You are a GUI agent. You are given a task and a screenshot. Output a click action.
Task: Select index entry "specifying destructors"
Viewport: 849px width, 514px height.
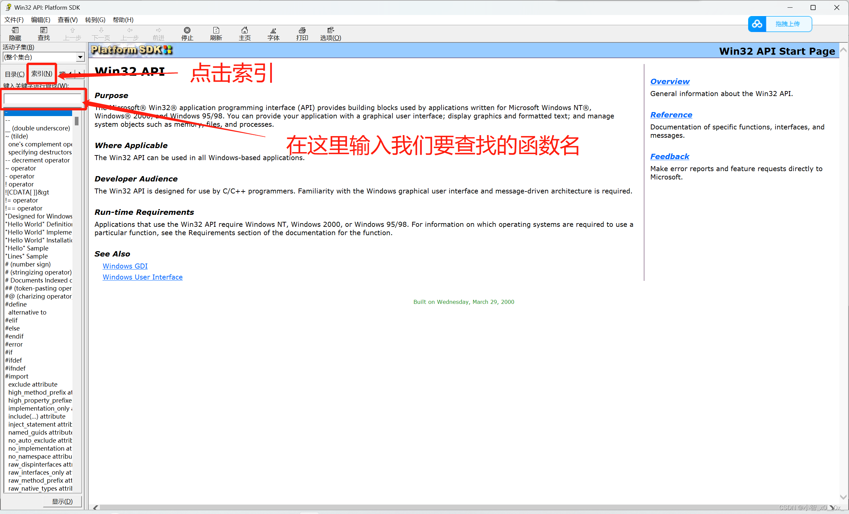click(x=40, y=152)
